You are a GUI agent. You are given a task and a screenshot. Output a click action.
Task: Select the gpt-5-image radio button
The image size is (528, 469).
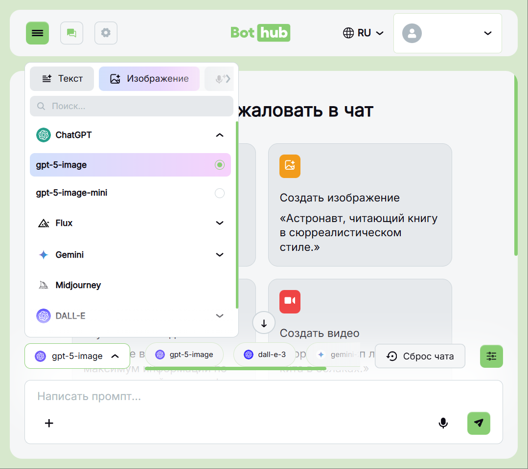pos(220,165)
